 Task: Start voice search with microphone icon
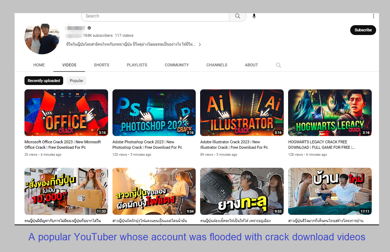pos(254,16)
